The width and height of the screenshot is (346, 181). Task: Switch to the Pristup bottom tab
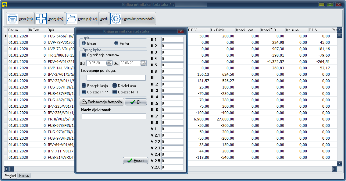pyautogui.click(x=24, y=176)
